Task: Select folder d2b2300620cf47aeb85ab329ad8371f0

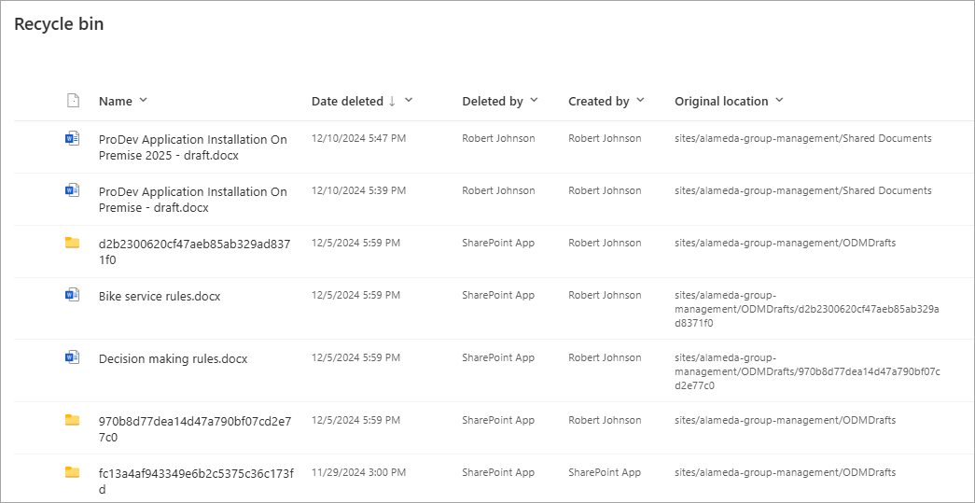Action: pyautogui.click(x=194, y=252)
